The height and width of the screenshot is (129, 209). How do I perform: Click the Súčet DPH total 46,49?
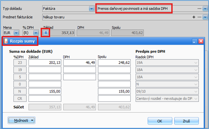[x=80, y=107]
